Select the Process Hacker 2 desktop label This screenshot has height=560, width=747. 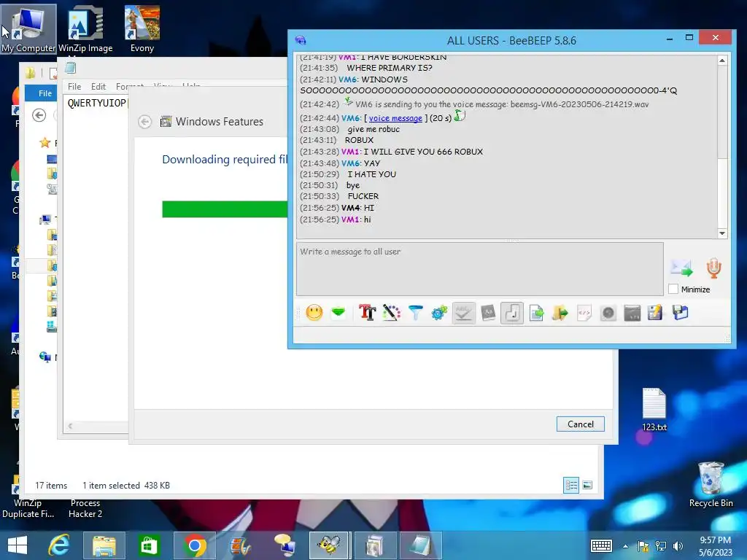tap(85, 508)
